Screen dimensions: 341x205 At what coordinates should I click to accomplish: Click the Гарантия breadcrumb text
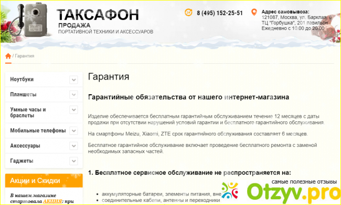25,56
